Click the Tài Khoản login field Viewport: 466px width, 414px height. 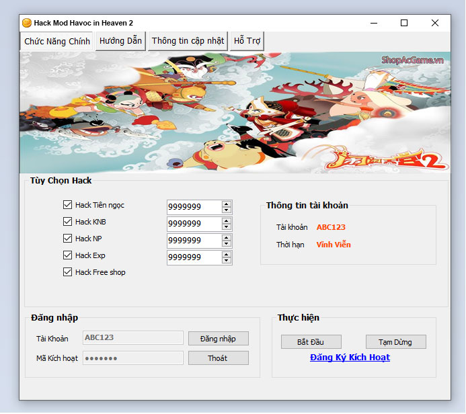point(133,338)
